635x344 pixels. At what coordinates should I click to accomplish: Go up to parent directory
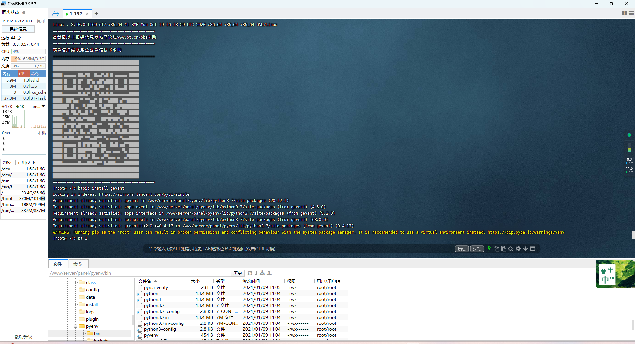click(x=256, y=273)
